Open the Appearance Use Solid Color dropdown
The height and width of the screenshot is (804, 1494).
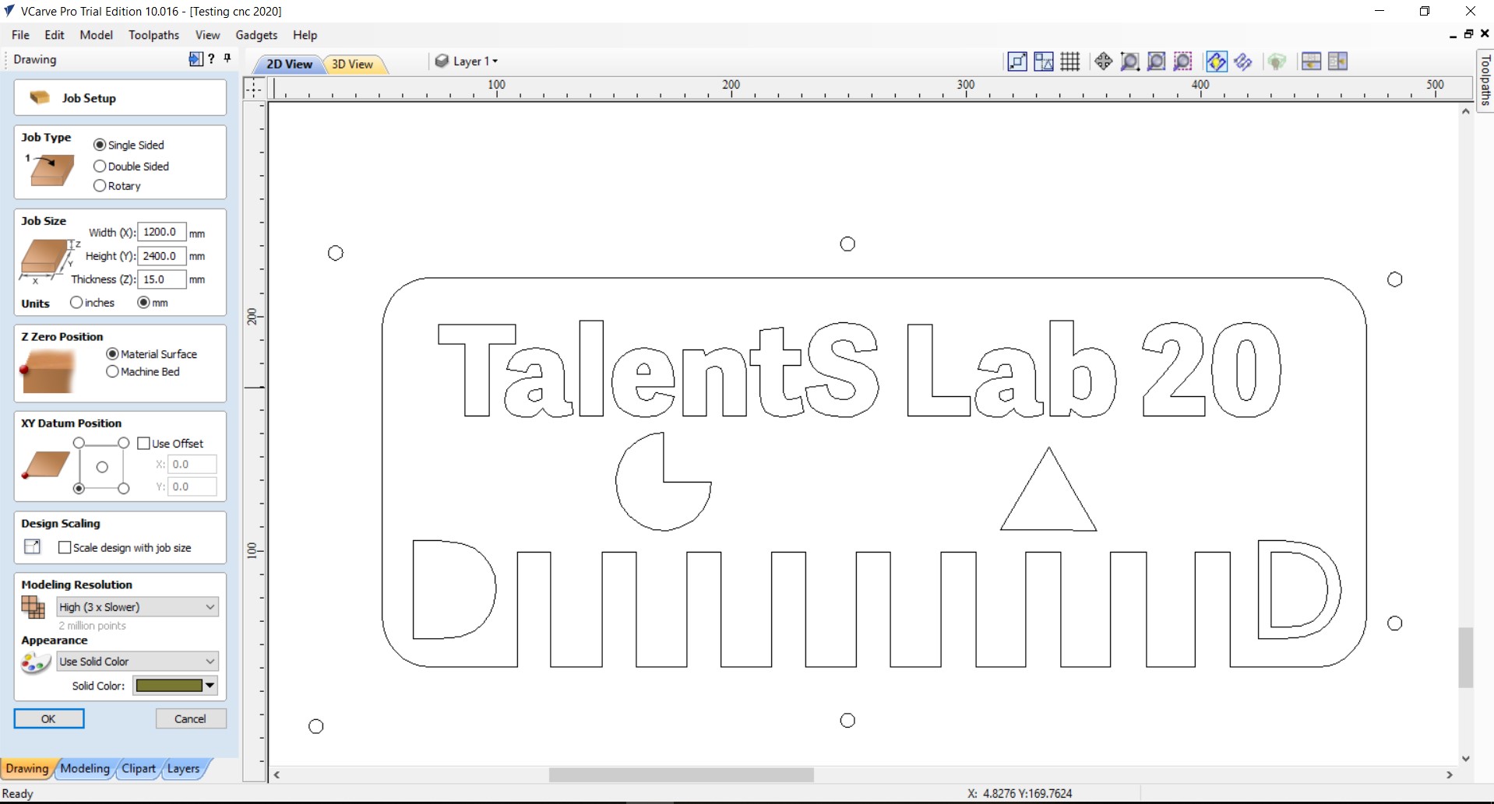138,661
